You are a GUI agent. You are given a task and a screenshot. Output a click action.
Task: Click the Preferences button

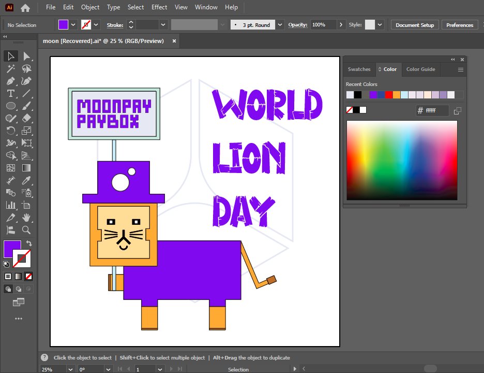pyautogui.click(x=460, y=25)
